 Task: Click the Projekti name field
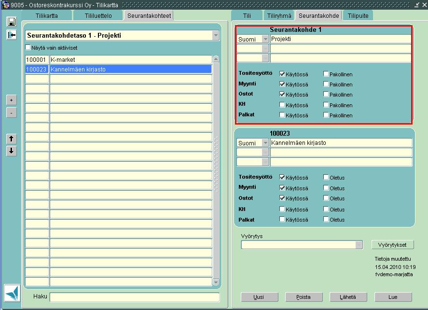pyautogui.click(x=341, y=39)
